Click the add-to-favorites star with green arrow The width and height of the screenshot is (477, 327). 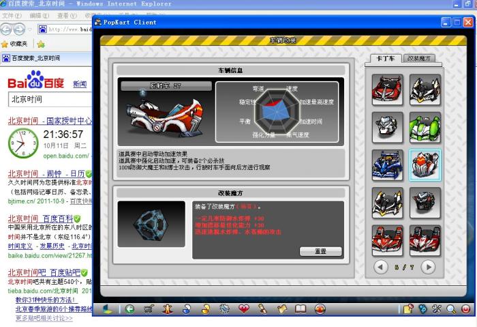41,44
